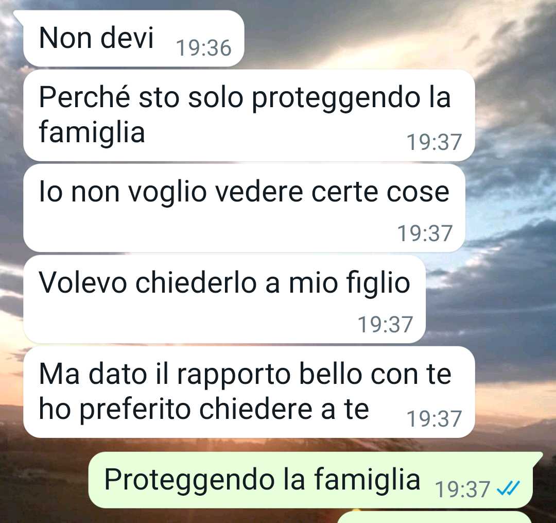Screen dimensions: 556x523
Task: Tap the tail of the 'Non devi' bubble
Action: (19, 15)
